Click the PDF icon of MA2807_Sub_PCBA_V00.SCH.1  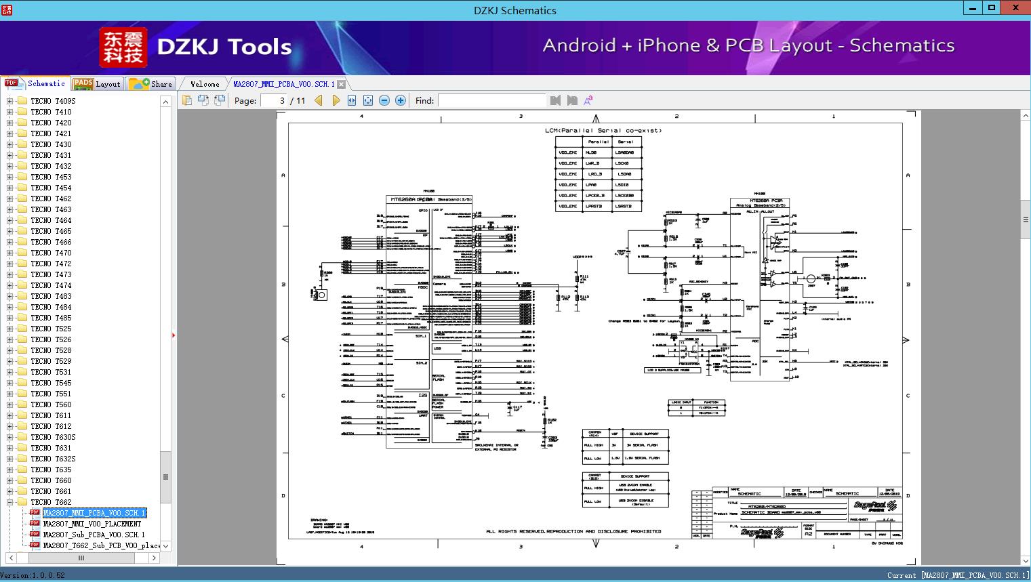click(35, 534)
